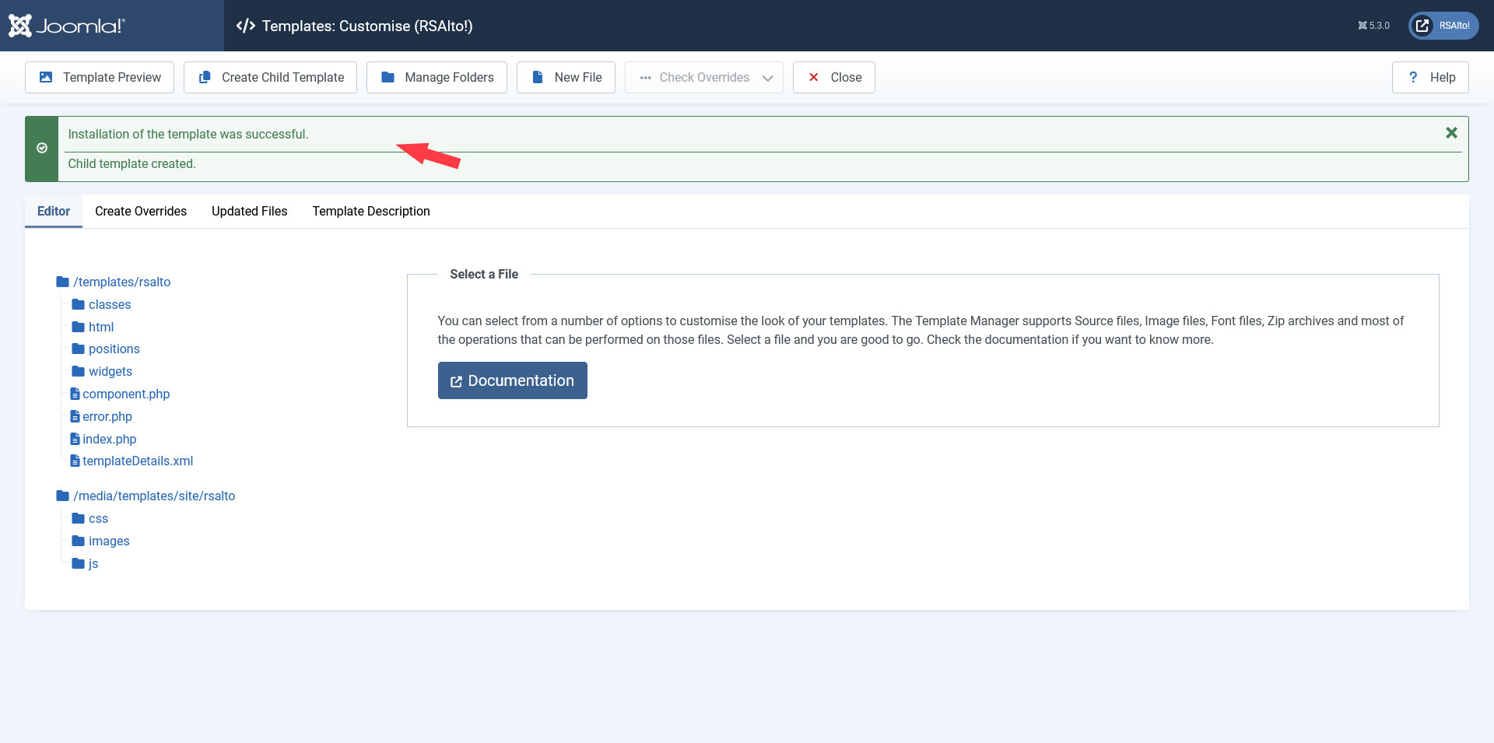
Task: Expand the /media/templates/site/rsalto folder
Action: [x=146, y=496]
